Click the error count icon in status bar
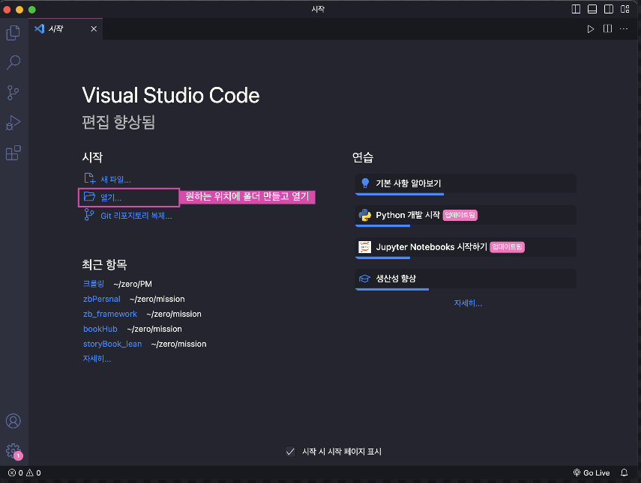 12,473
